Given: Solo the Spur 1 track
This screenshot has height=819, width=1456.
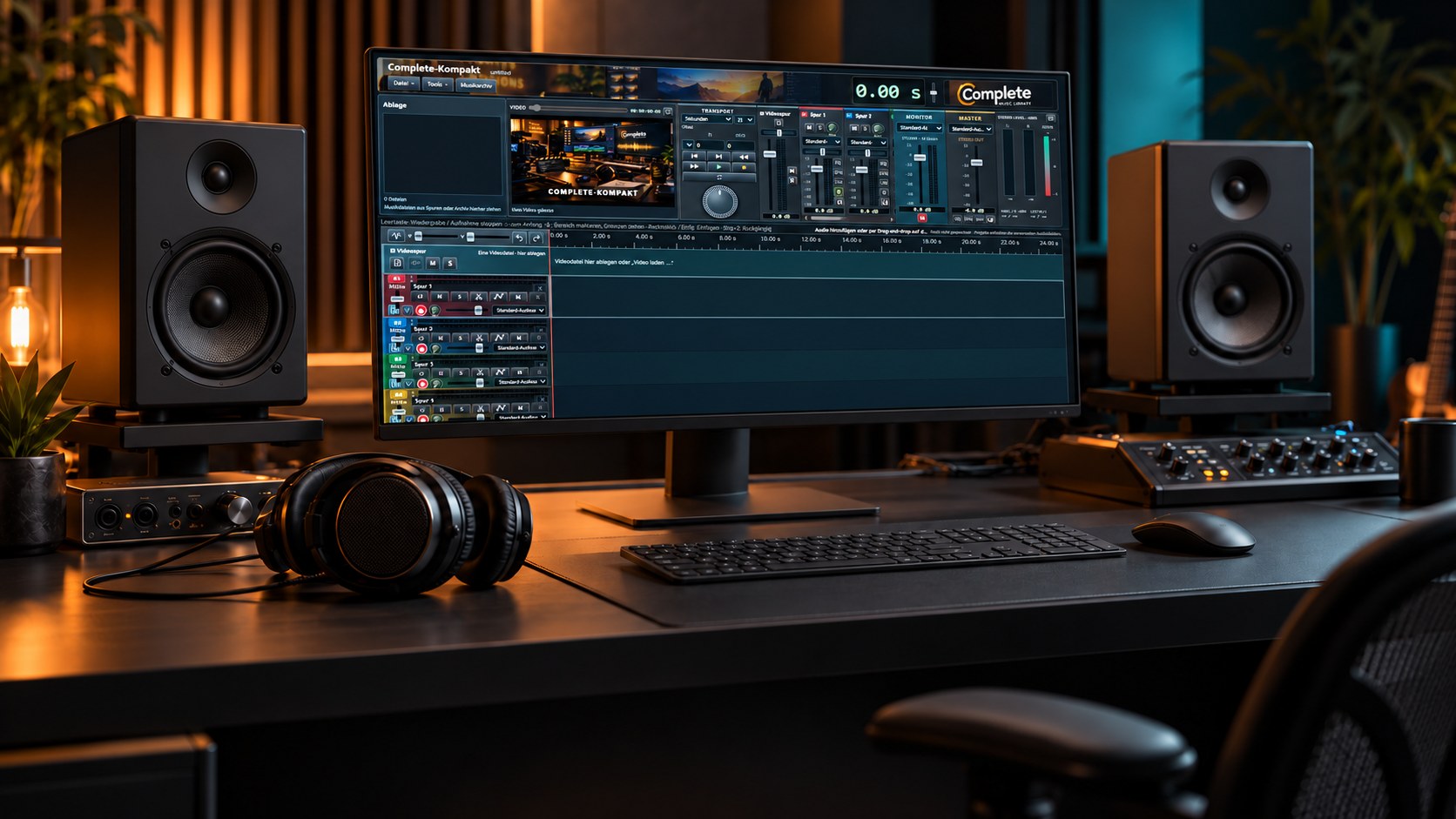Looking at the screenshot, I should click(x=460, y=297).
